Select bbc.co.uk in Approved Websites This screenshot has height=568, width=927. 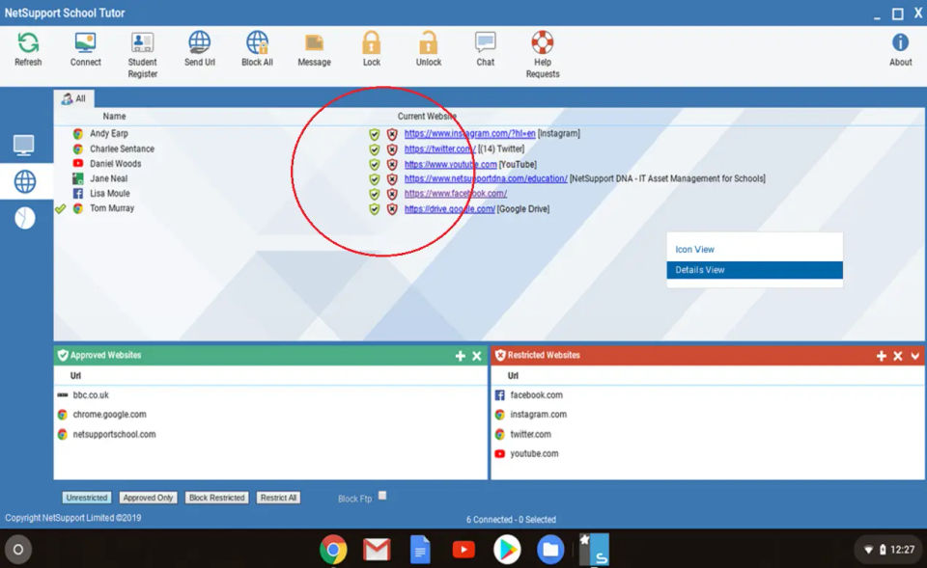click(91, 395)
